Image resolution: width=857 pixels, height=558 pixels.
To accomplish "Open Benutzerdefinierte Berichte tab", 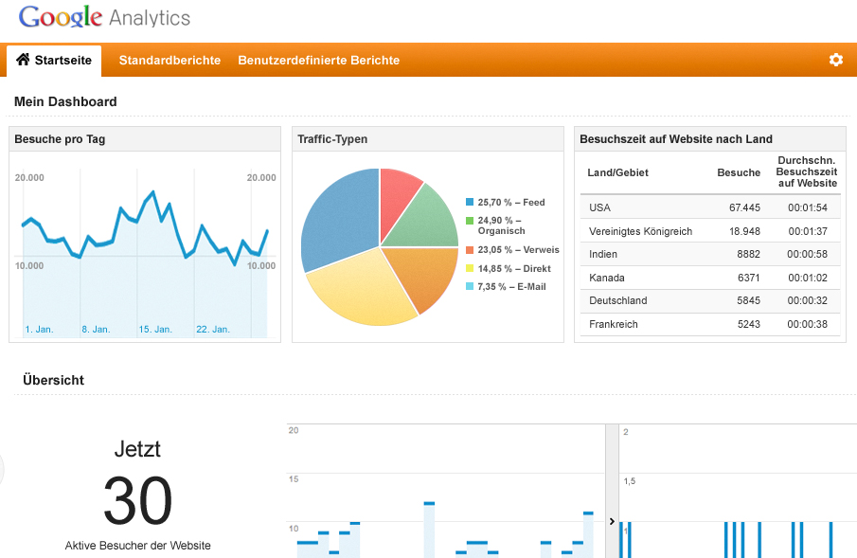I will 318,60.
